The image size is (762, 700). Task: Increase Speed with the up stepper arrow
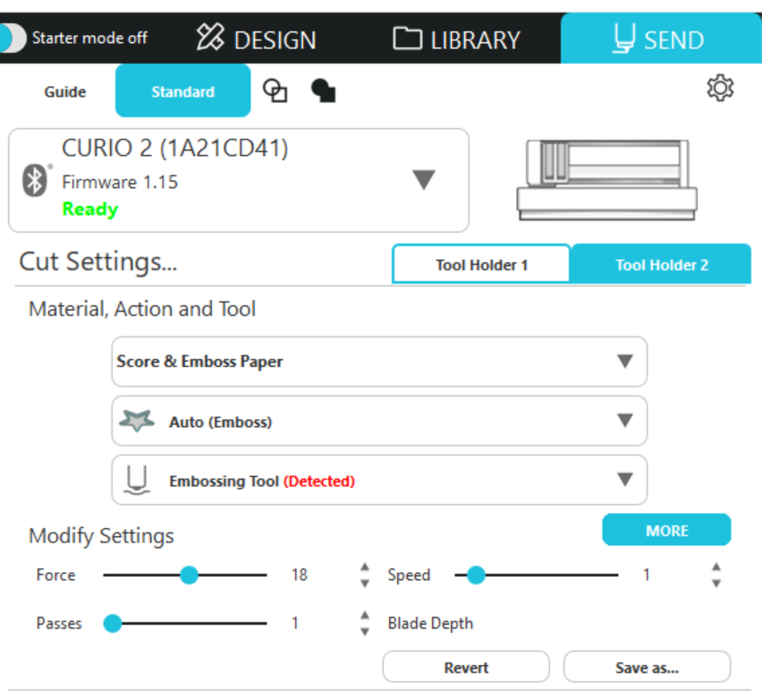point(715,568)
